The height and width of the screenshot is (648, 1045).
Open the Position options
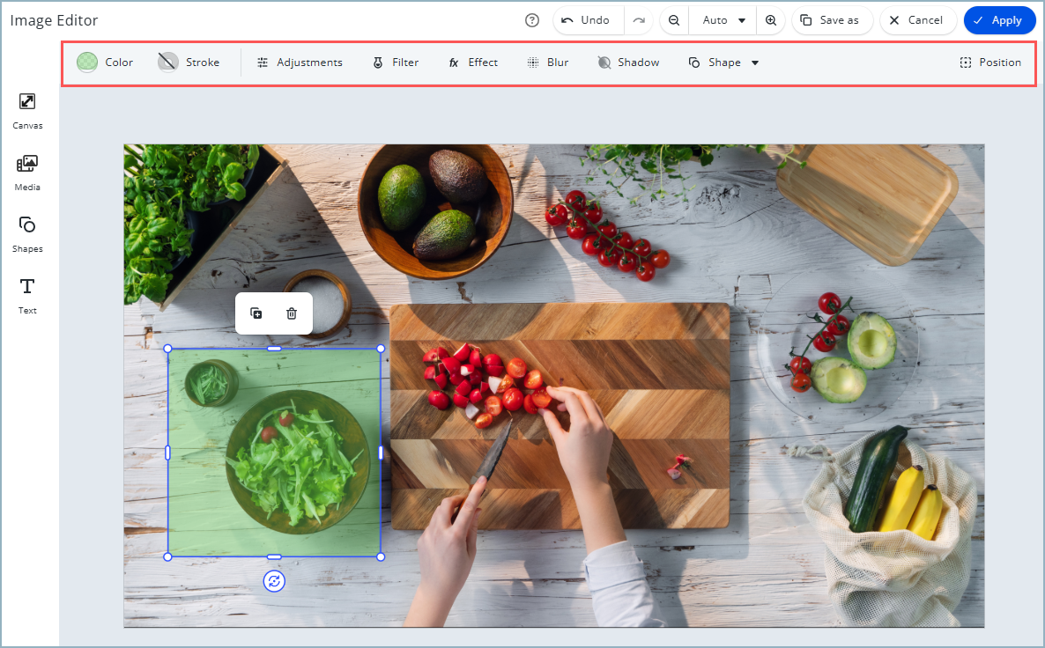click(990, 62)
